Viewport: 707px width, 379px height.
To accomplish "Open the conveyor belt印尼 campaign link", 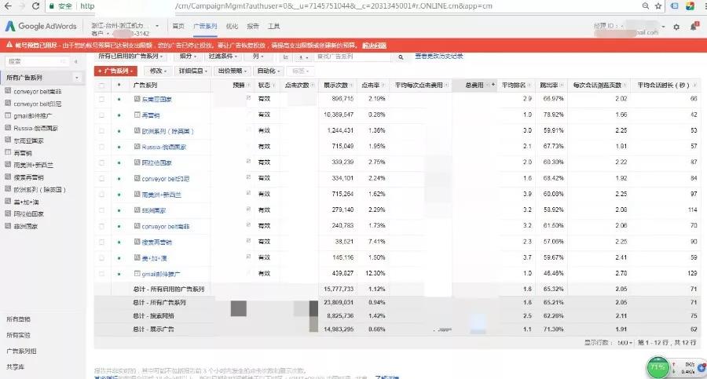I will (x=166, y=178).
